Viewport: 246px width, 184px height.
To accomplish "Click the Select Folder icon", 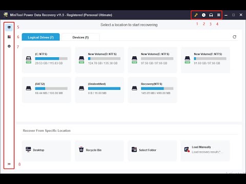I will pyautogui.click(x=134, y=149).
